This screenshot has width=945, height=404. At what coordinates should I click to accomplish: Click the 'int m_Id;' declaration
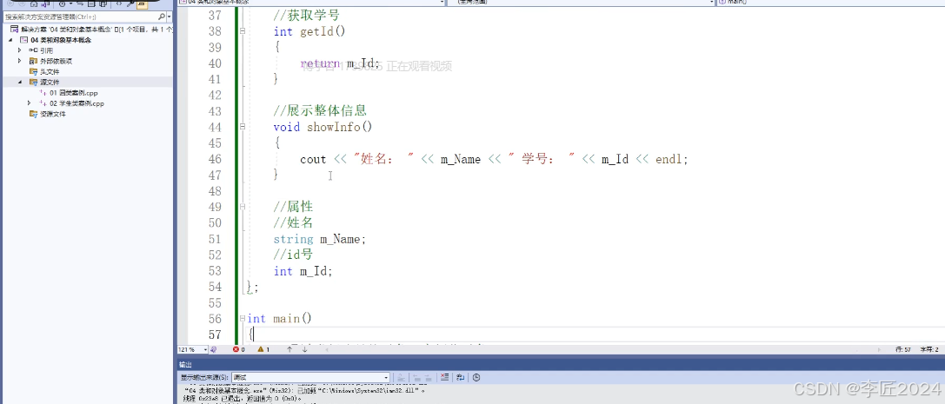(x=303, y=271)
